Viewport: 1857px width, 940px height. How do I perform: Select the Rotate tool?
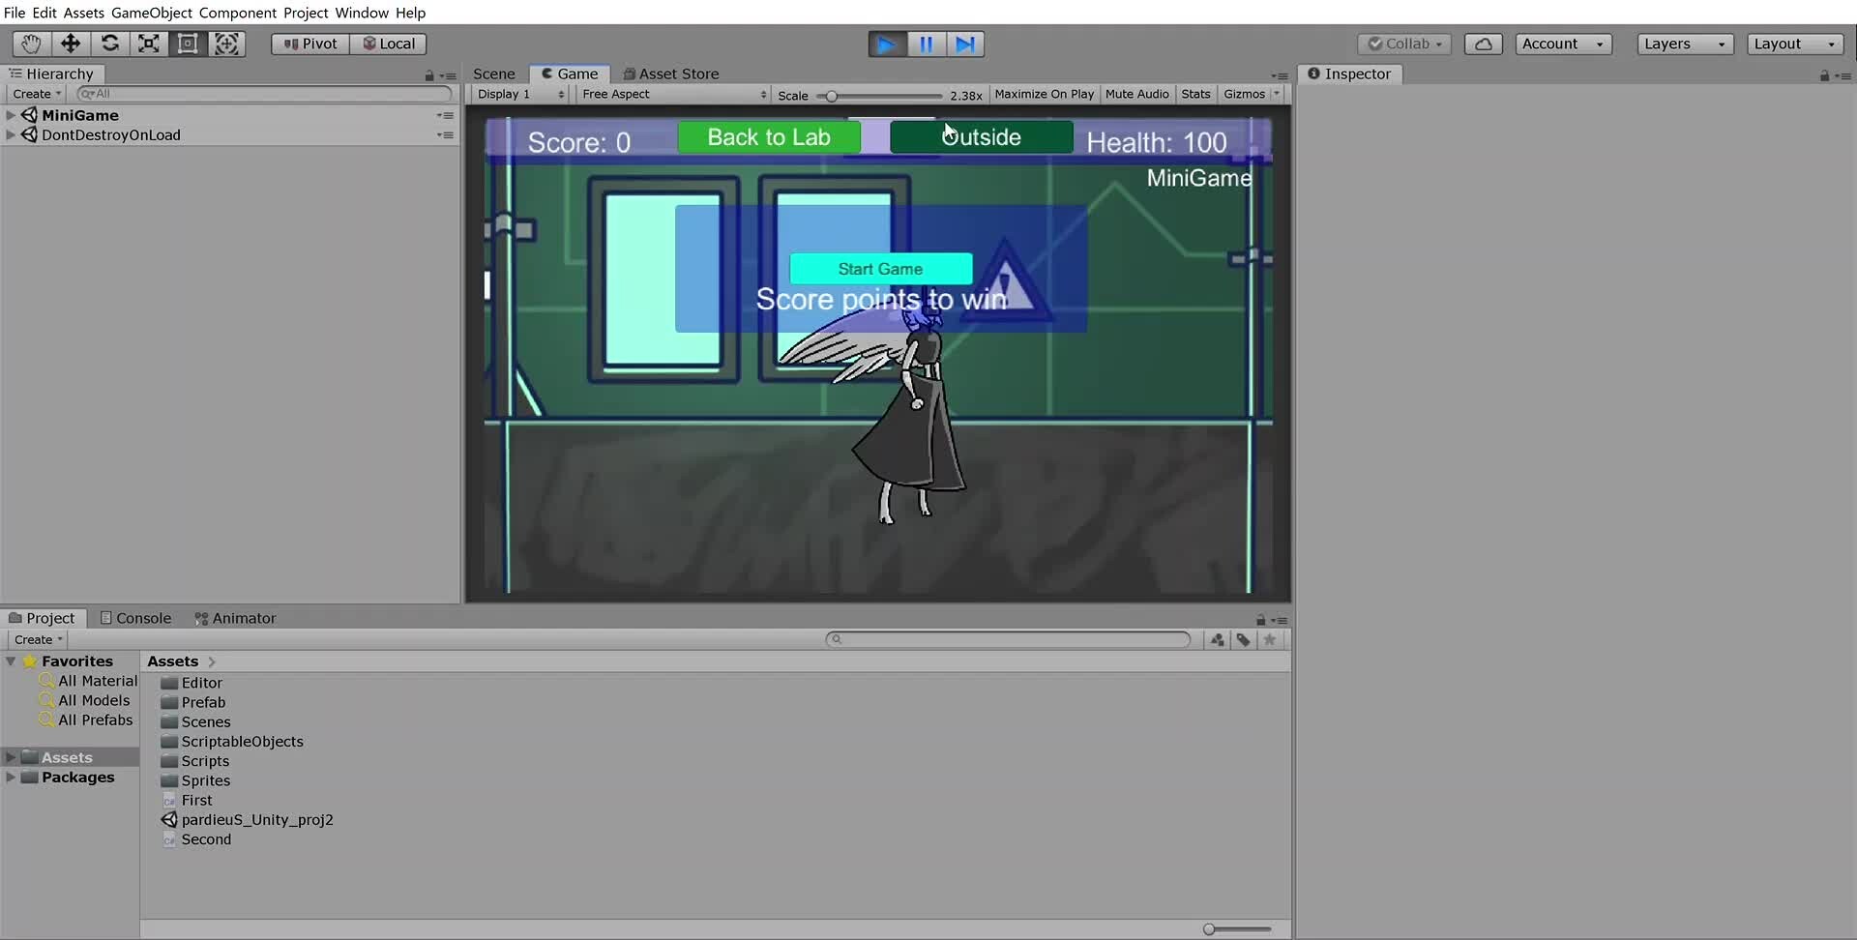[x=109, y=44]
